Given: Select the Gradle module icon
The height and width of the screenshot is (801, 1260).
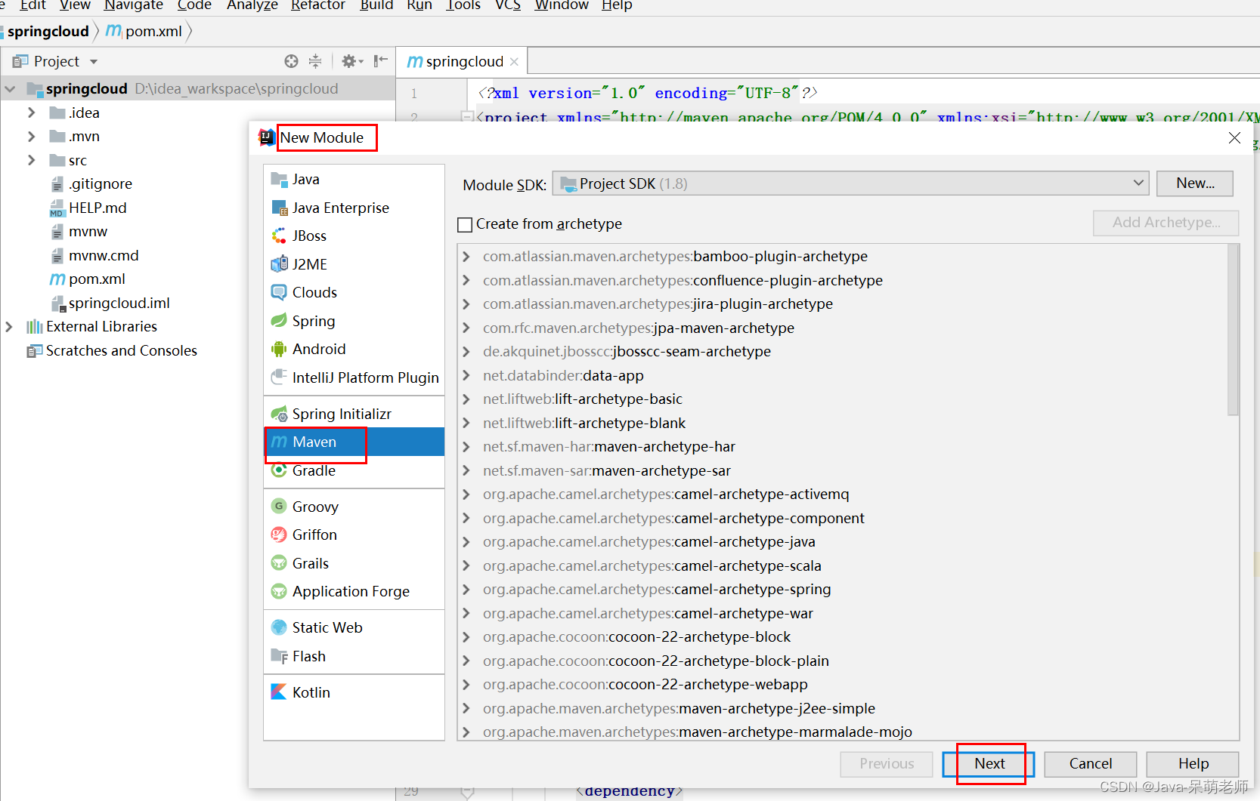Looking at the screenshot, I should (x=279, y=470).
